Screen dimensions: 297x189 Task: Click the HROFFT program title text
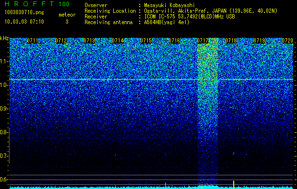point(29,4)
